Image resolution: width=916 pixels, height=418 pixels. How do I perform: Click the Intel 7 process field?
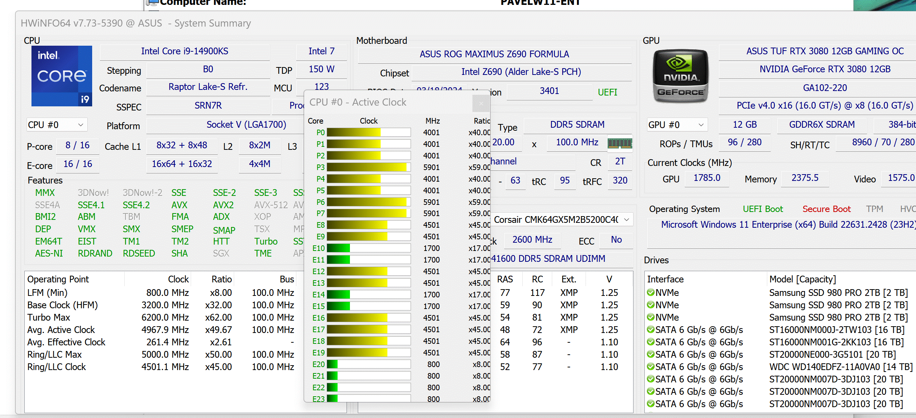click(321, 51)
